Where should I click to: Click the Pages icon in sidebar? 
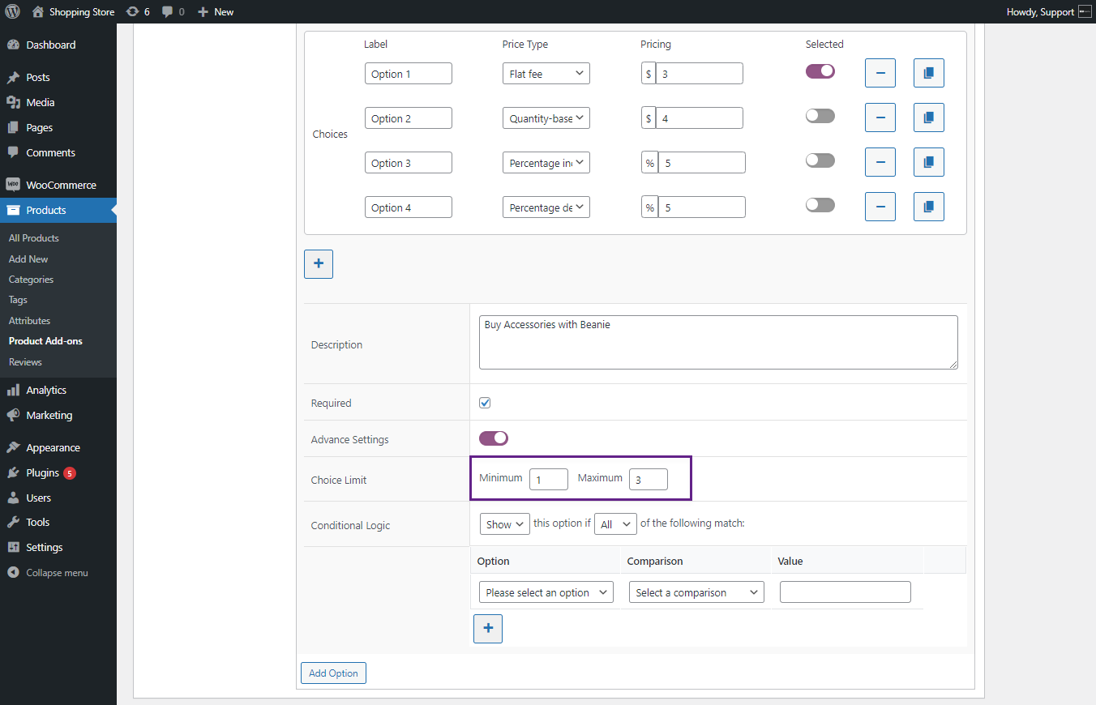[13, 128]
